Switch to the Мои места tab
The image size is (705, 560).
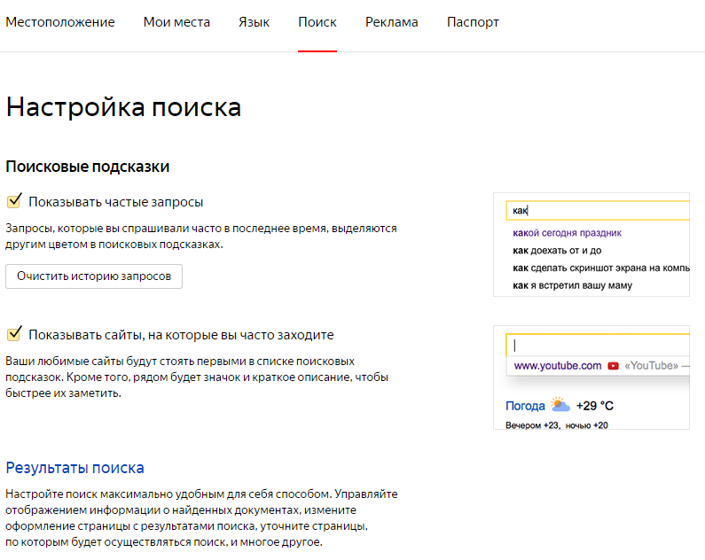176,22
